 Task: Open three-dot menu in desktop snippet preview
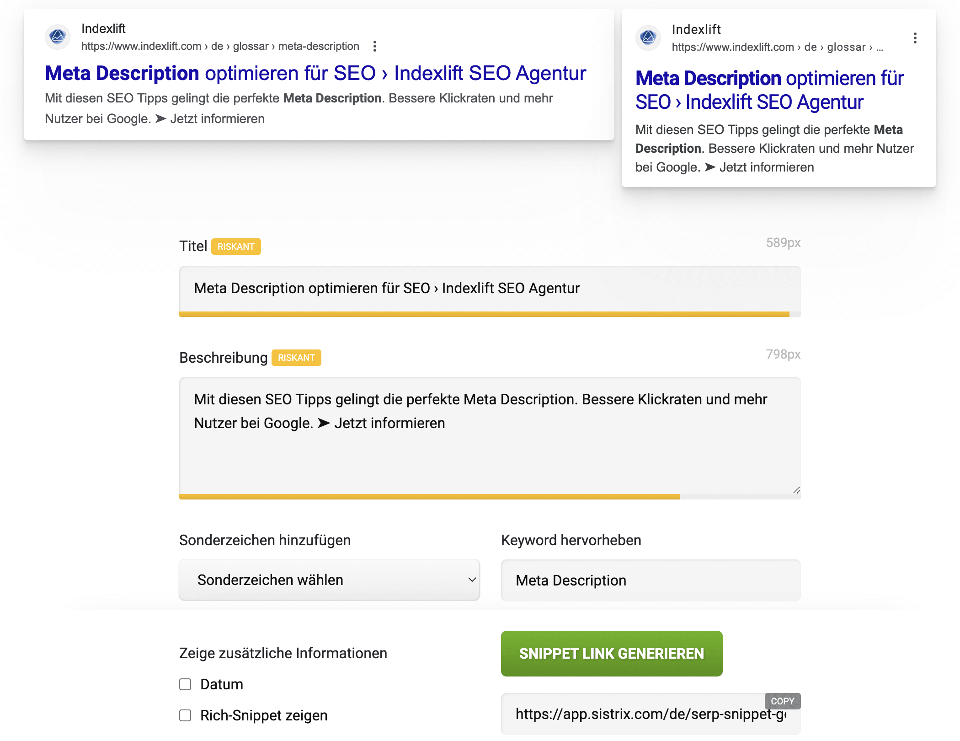pos(375,46)
